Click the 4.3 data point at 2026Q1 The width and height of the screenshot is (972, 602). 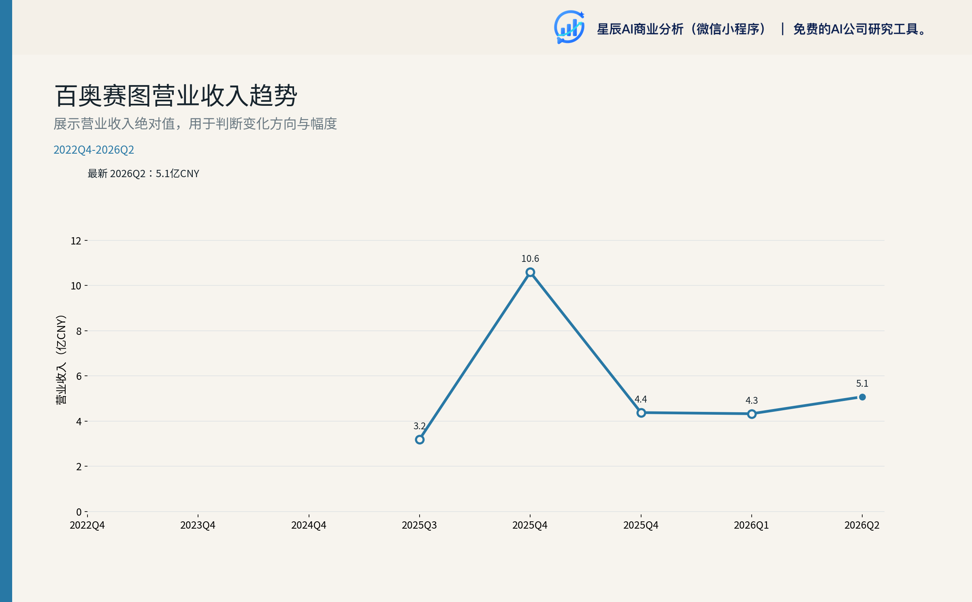752,414
